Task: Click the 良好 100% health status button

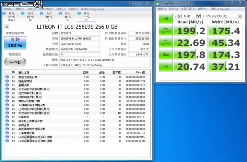Action: tap(15, 43)
